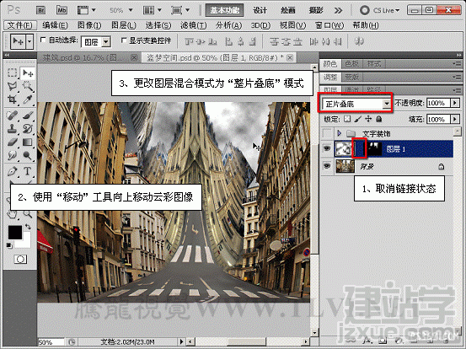Image resolution: width=466 pixels, height=349 pixels.
Task: Open the 填充 slider arrow
Action: coord(455,119)
